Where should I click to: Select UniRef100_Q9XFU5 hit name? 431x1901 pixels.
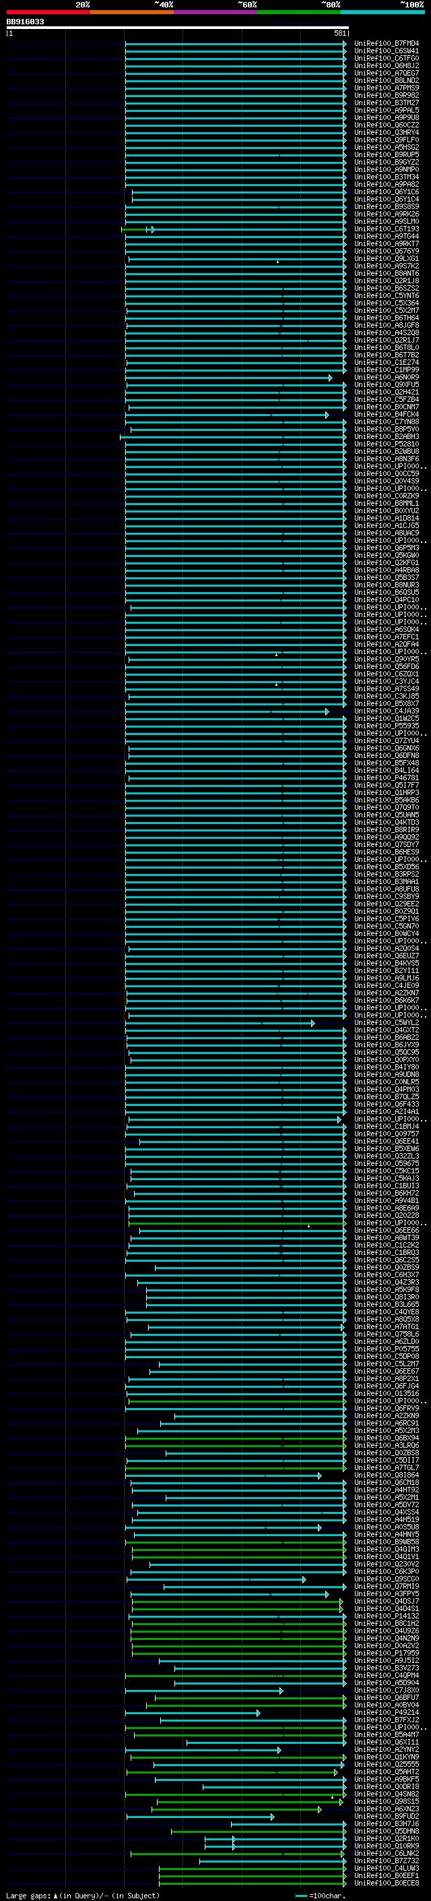pos(387,384)
